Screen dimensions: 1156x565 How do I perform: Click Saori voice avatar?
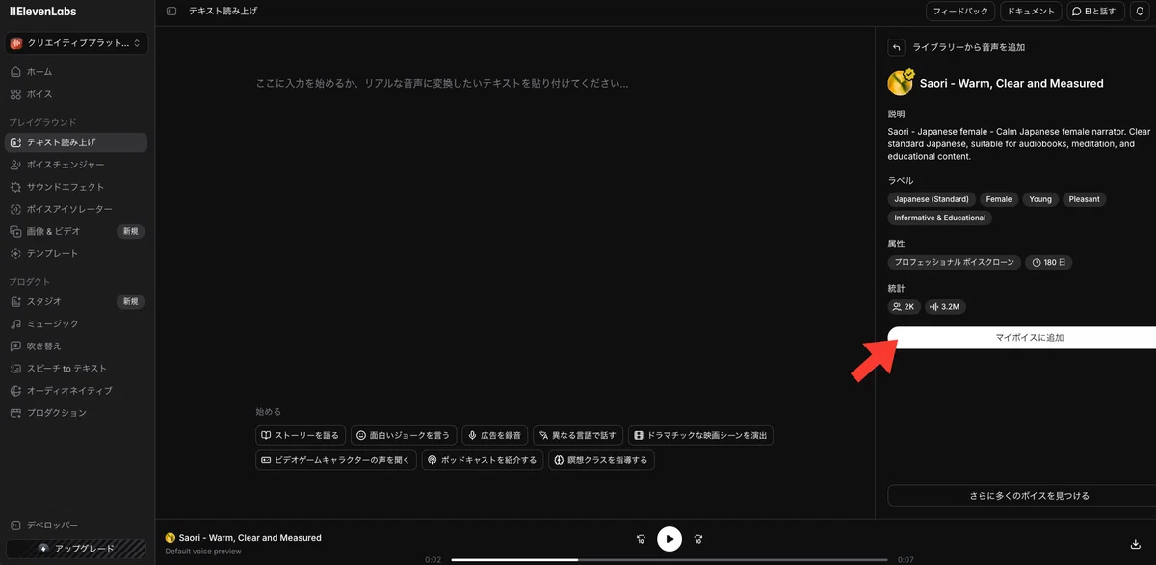901,83
